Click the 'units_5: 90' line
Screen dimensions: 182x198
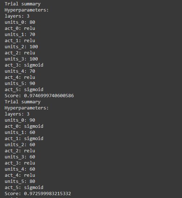[20, 84]
